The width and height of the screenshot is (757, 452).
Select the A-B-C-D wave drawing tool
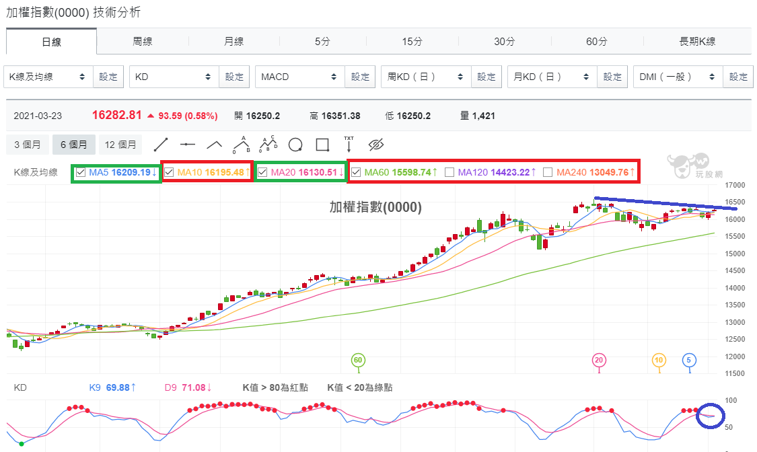point(268,143)
